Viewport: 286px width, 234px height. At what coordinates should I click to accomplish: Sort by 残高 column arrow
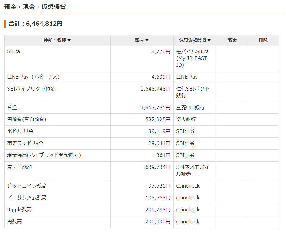click(147, 40)
